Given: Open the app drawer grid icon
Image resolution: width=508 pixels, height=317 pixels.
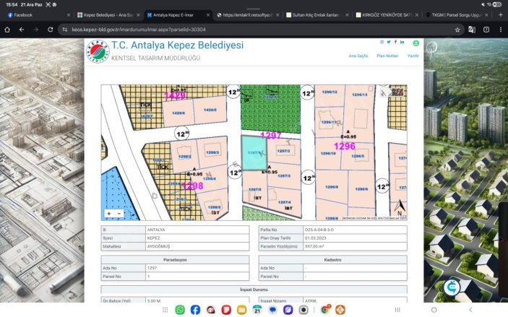Looking at the screenshot, I should (x=165, y=310).
